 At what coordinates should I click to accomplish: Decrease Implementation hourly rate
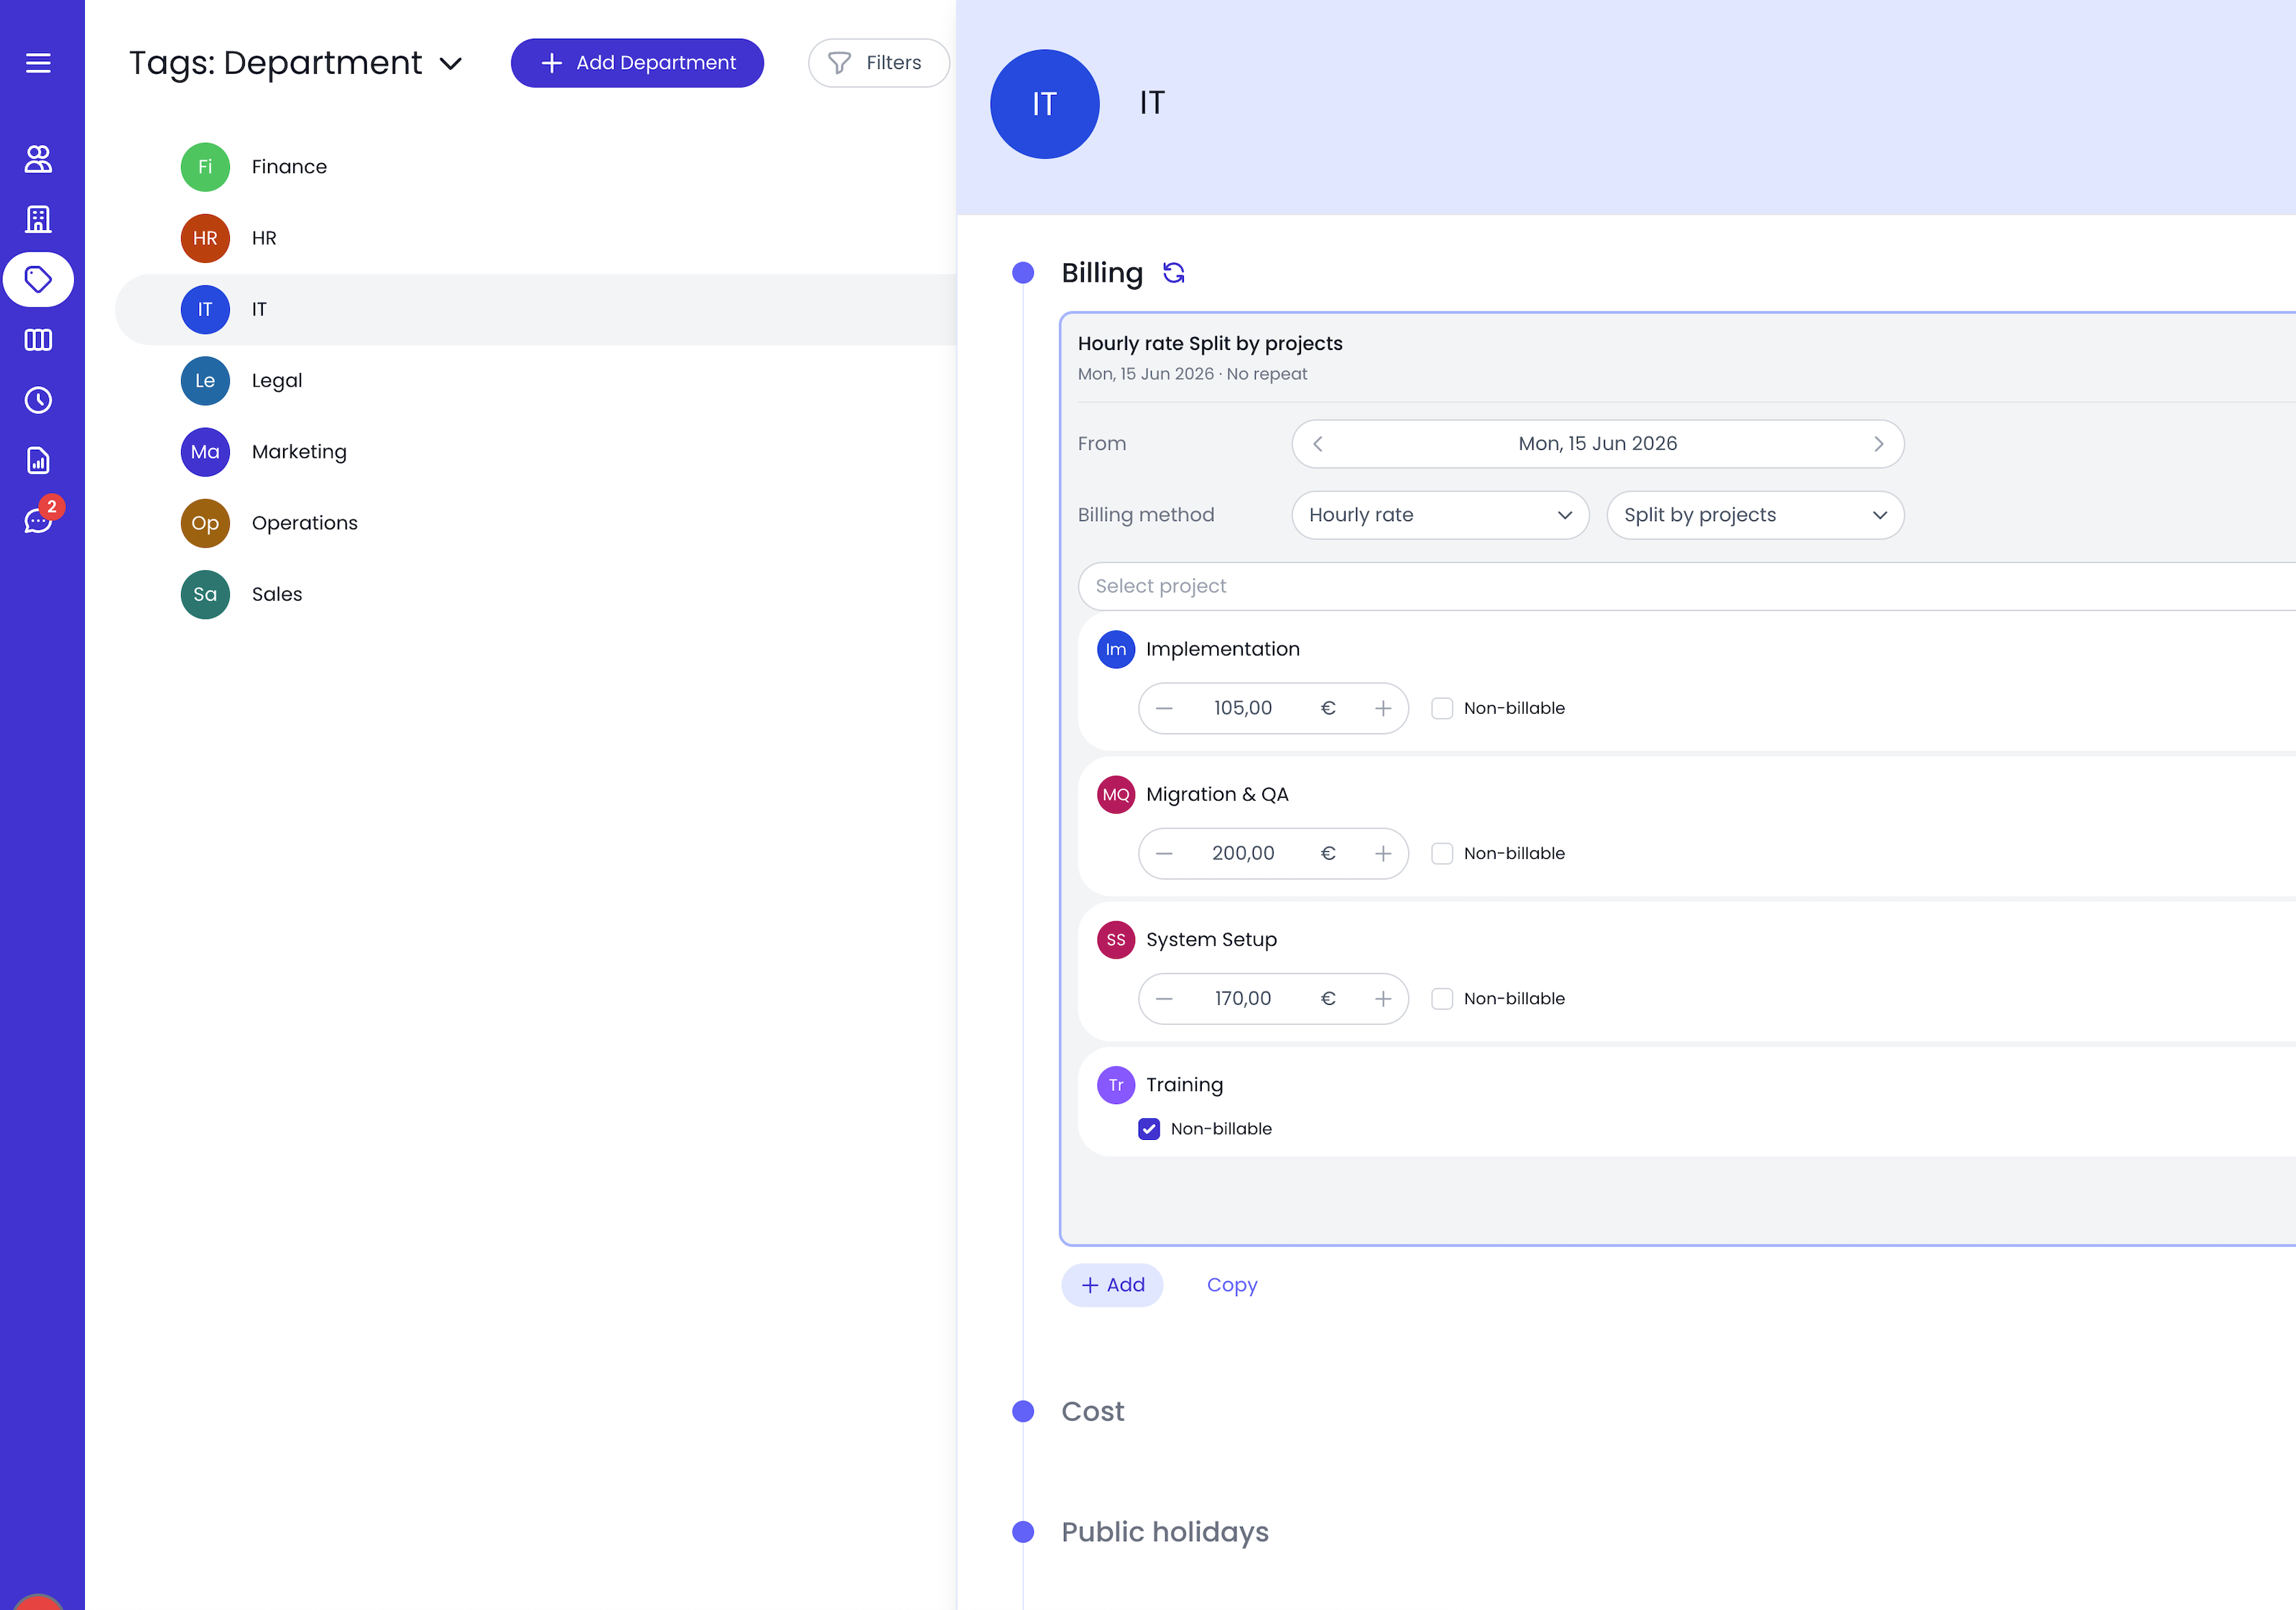(x=1164, y=709)
